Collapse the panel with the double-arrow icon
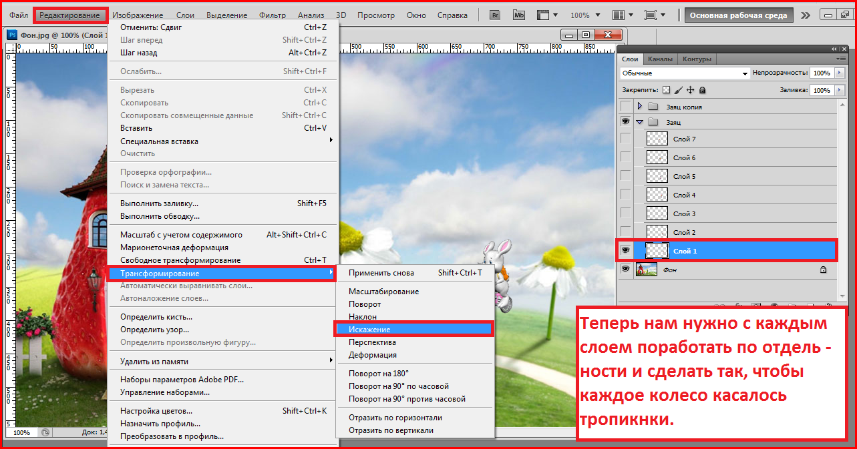This screenshot has height=449, width=857. click(834, 49)
